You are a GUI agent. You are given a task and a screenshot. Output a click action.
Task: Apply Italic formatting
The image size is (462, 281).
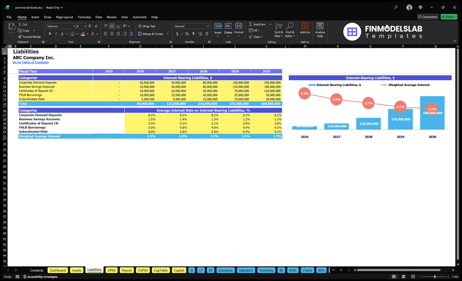[x=56, y=34]
